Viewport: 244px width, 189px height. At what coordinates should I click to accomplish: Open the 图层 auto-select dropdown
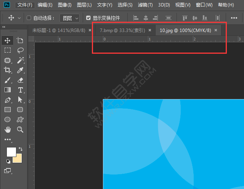(69, 18)
